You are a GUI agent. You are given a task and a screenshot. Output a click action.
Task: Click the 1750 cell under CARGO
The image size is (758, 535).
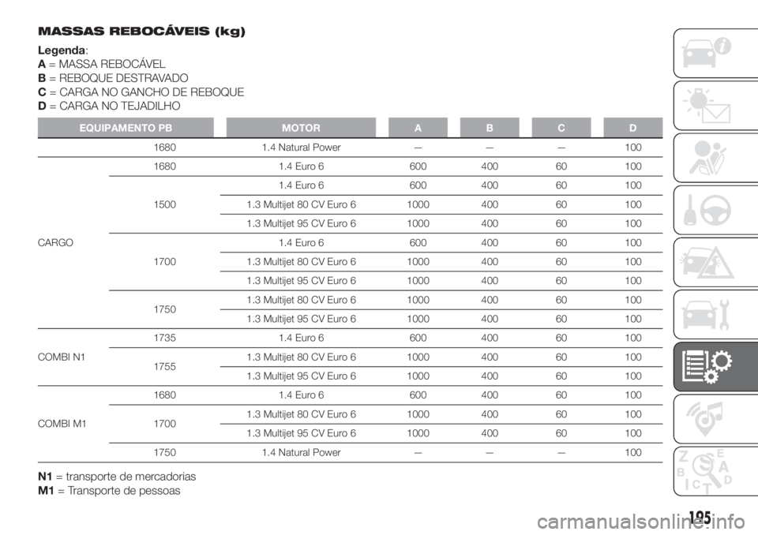coord(164,309)
